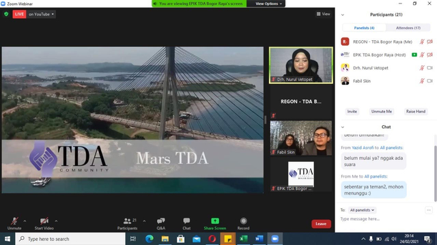Screen dimensions: 437x245
Task: Collapse the Chat panel chevron
Action: (x=343, y=127)
